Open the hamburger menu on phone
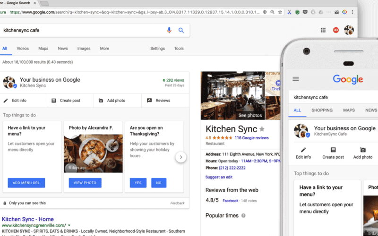This screenshot has width=378, height=236. (296, 79)
